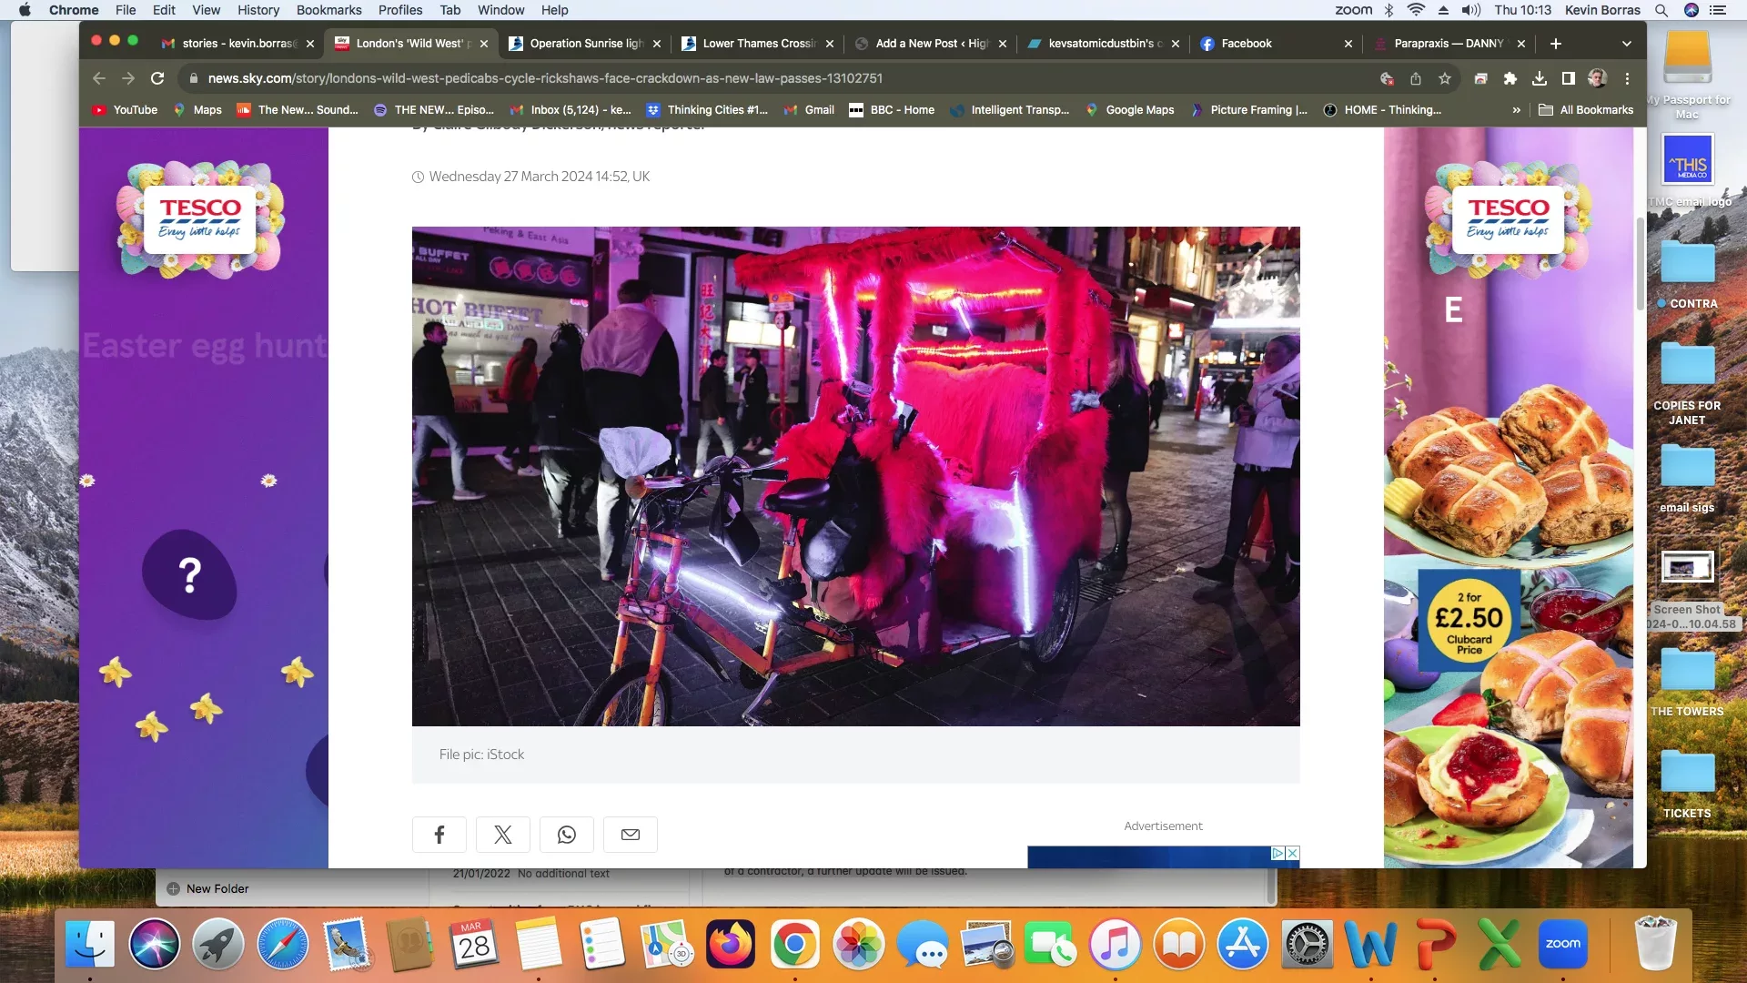This screenshot has width=1747, height=983.
Task: Open BBC - Home bookmark
Action: [892, 110]
